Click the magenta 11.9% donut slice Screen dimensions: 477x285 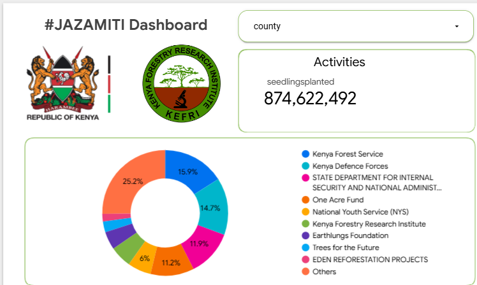[x=205, y=246]
